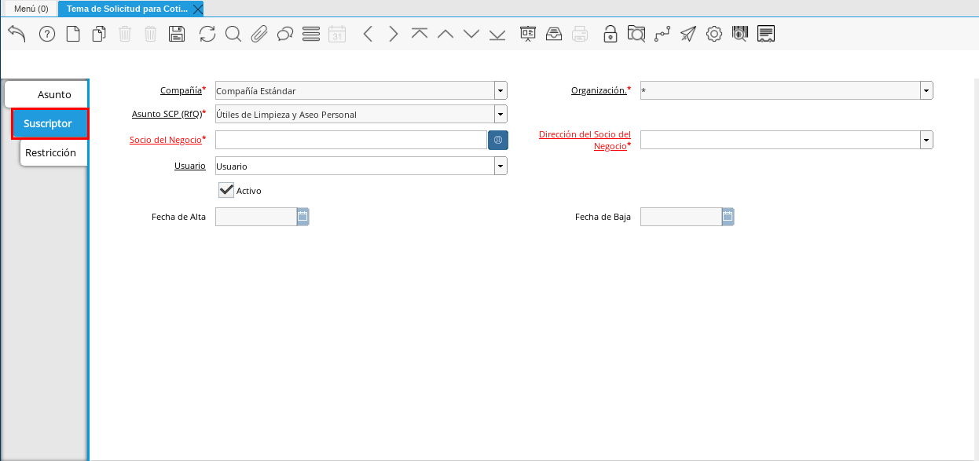This screenshot has height=461, width=979.
Task: Select the Suscriptor side tab
Action: click(50, 123)
